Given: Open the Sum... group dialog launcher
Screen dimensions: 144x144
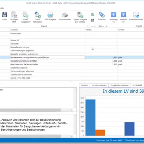Looking at the screenshot, I should [106, 26].
